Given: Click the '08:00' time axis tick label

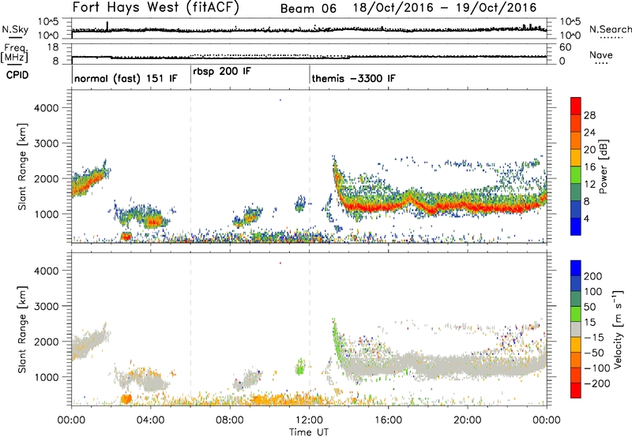Looking at the screenshot, I should 230,420.
